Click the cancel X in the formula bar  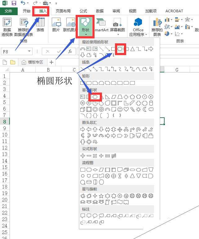[48, 51]
